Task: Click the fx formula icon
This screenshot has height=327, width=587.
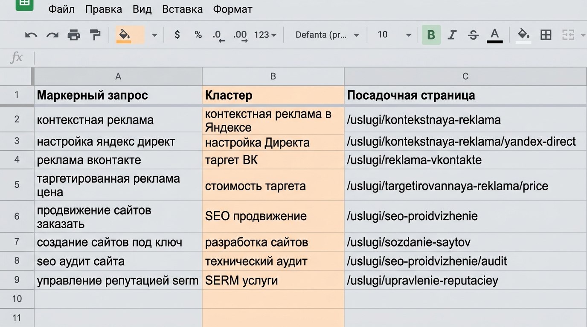Action: (x=17, y=57)
